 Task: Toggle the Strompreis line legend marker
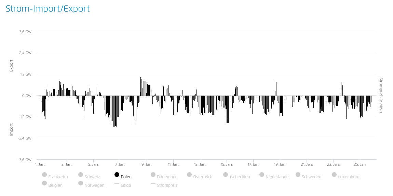(x=153, y=184)
